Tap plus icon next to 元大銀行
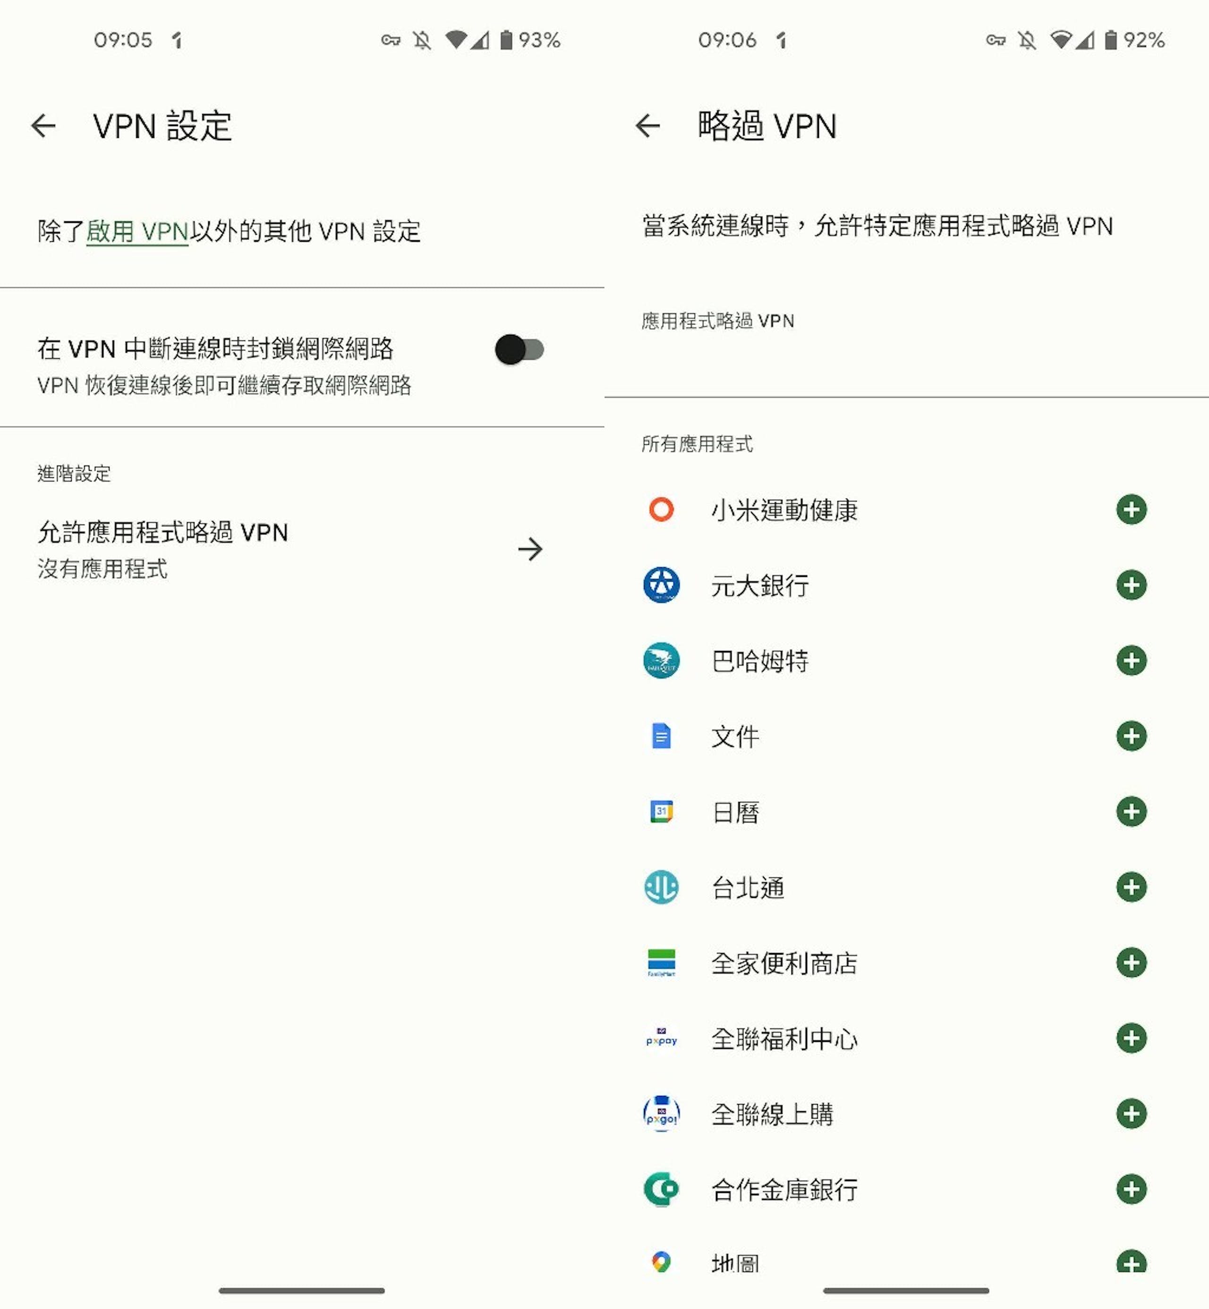This screenshot has width=1209, height=1309. pos(1131,584)
